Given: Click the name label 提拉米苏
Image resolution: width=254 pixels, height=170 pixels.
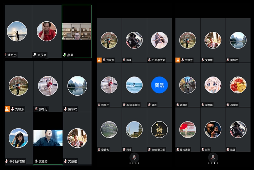Looking at the screenshot, I should click(x=186, y=150).
